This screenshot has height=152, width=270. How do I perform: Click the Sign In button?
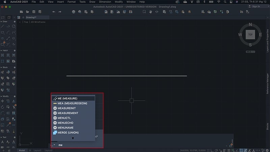254,6
